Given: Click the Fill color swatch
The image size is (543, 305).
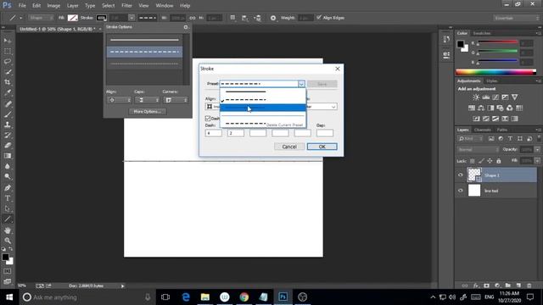Looking at the screenshot, I should [x=72, y=18].
